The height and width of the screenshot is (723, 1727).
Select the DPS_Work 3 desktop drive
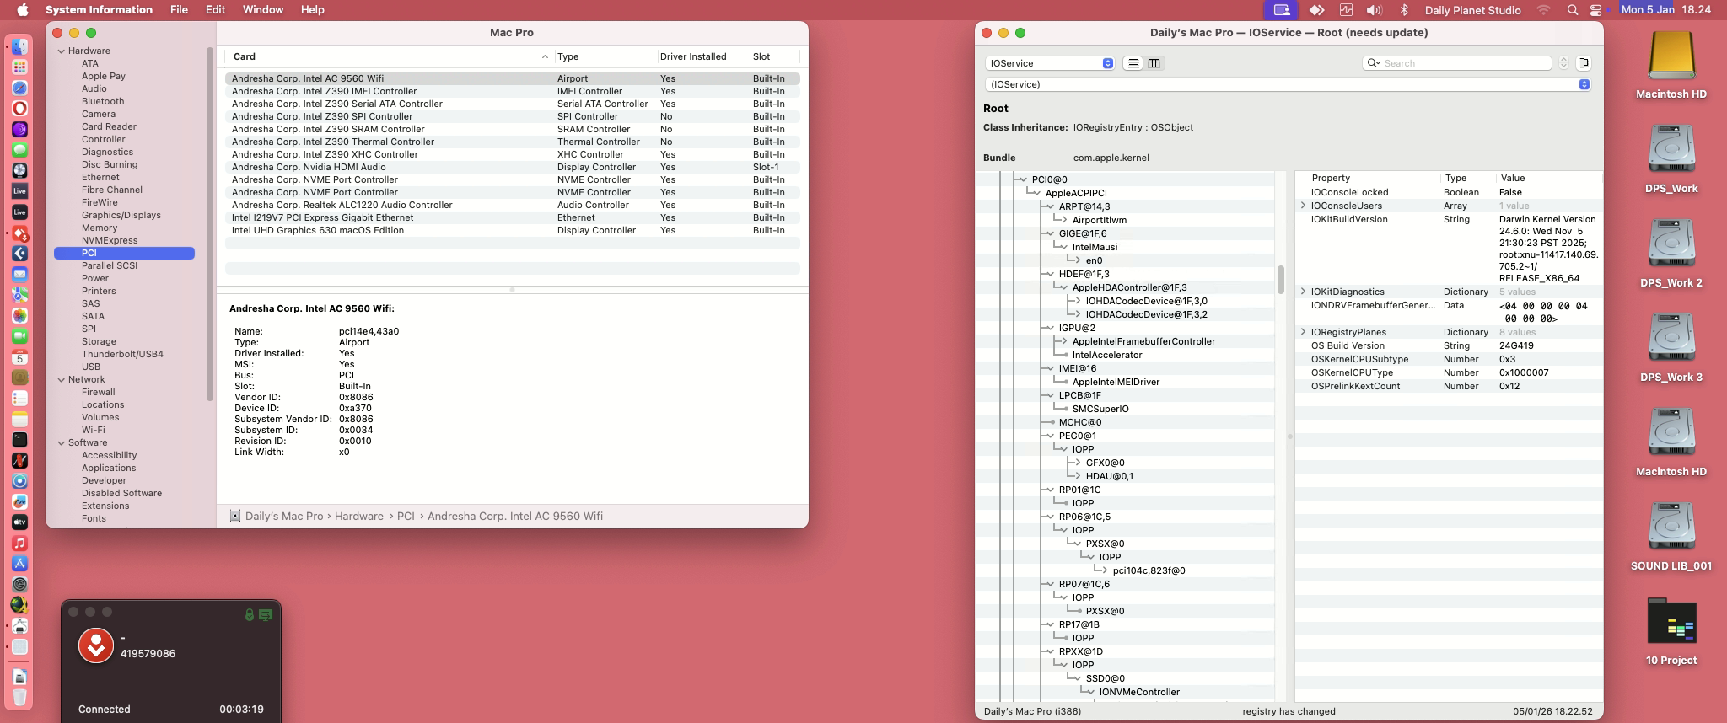pyautogui.click(x=1671, y=349)
